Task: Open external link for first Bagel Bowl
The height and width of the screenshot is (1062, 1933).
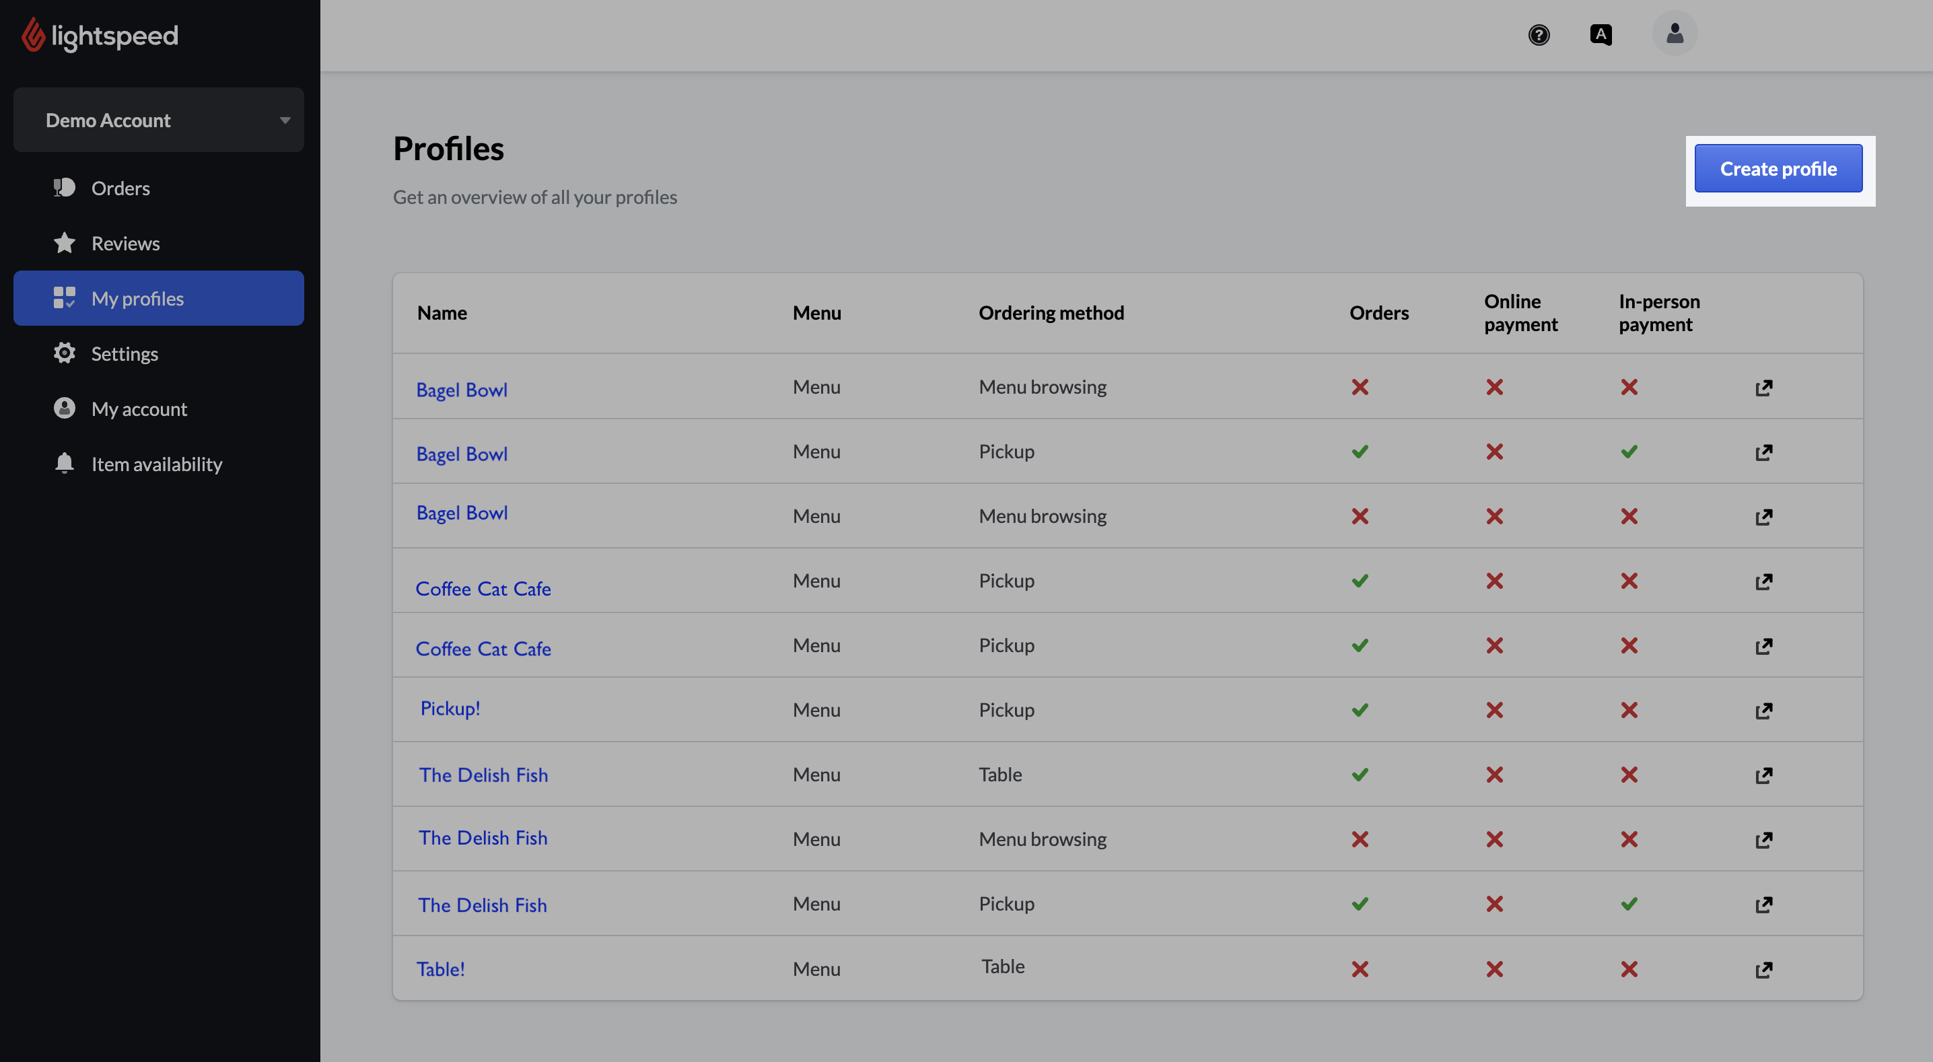Action: pyautogui.click(x=1763, y=387)
